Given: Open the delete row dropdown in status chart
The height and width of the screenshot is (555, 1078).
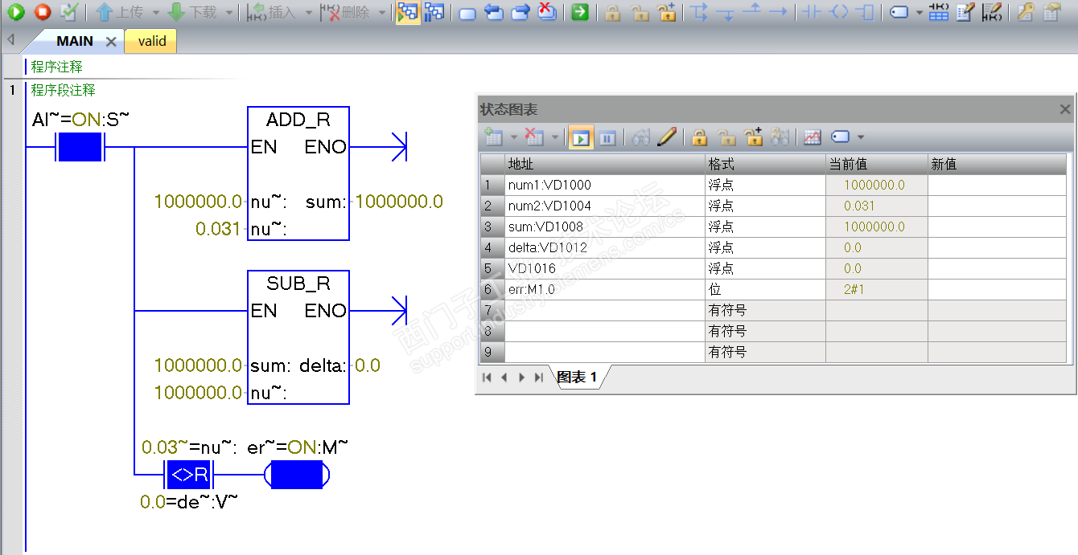Looking at the screenshot, I should (554, 138).
